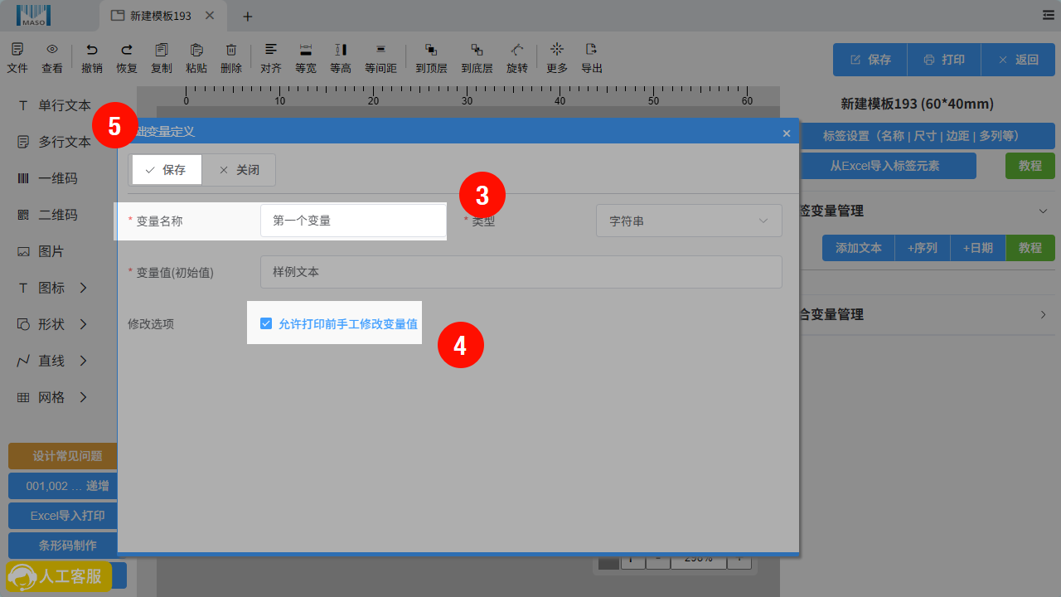Click 从Excel导入标签元素 button

(x=888, y=166)
